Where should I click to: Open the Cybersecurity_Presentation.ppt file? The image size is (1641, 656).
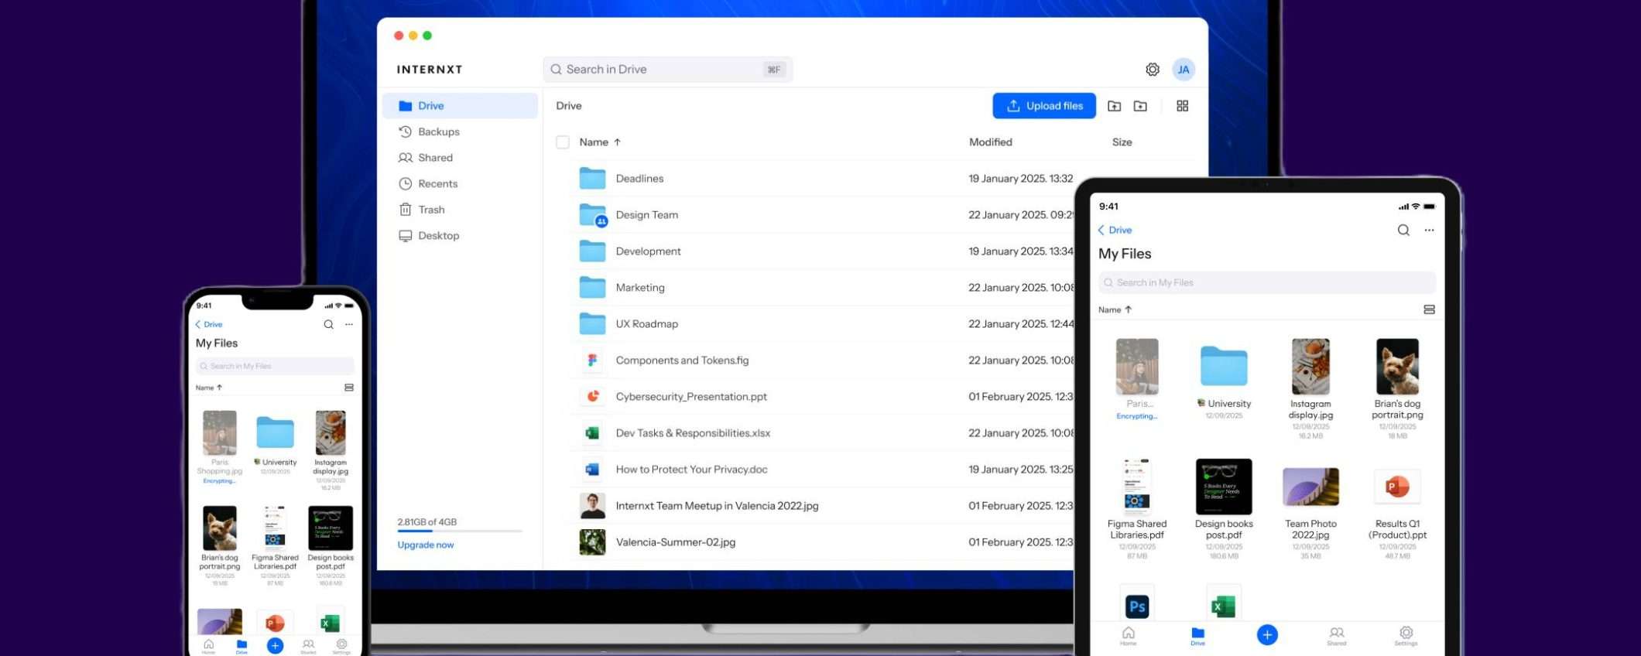coord(690,397)
